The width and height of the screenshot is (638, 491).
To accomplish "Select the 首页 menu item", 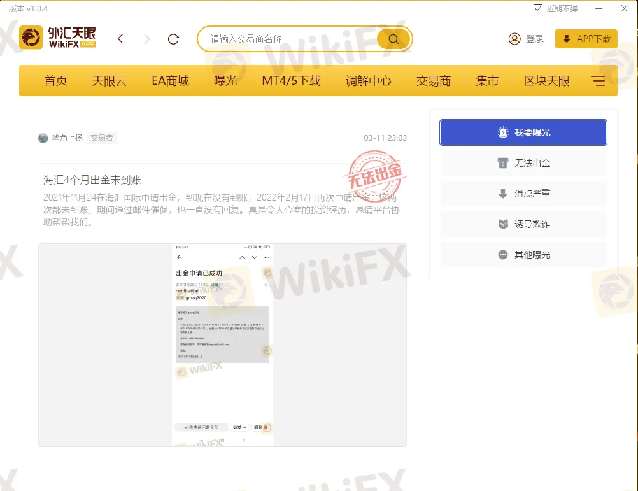I will pyautogui.click(x=55, y=81).
